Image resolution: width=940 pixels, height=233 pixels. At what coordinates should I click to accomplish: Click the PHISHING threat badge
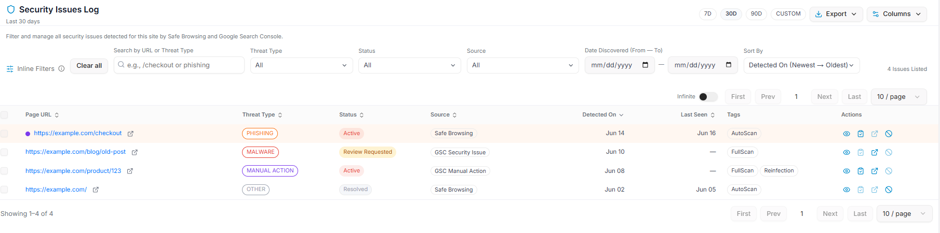pyautogui.click(x=260, y=134)
